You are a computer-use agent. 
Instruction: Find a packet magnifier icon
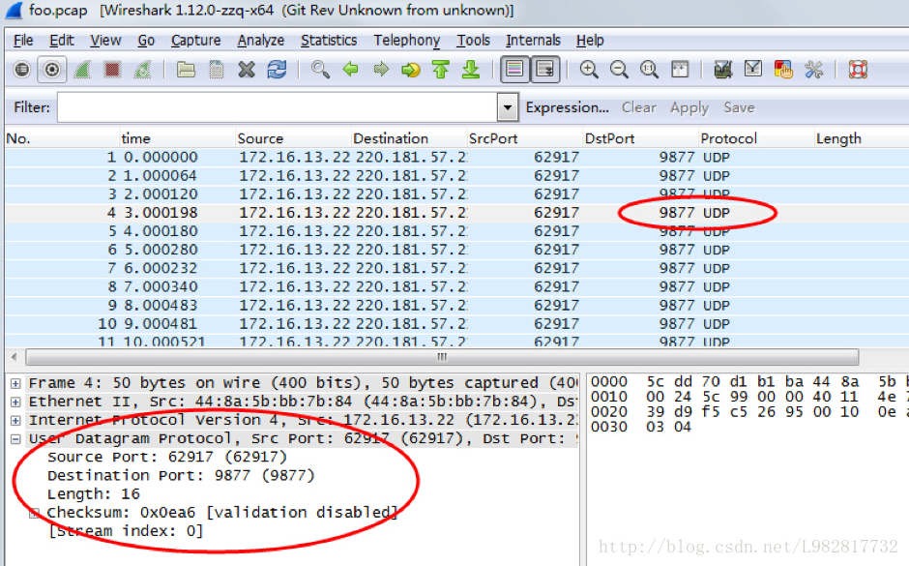(321, 71)
